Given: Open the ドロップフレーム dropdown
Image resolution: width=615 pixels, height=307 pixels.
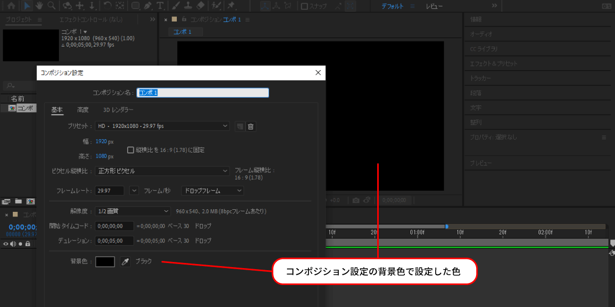Looking at the screenshot, I should click(x=213, y=190).
